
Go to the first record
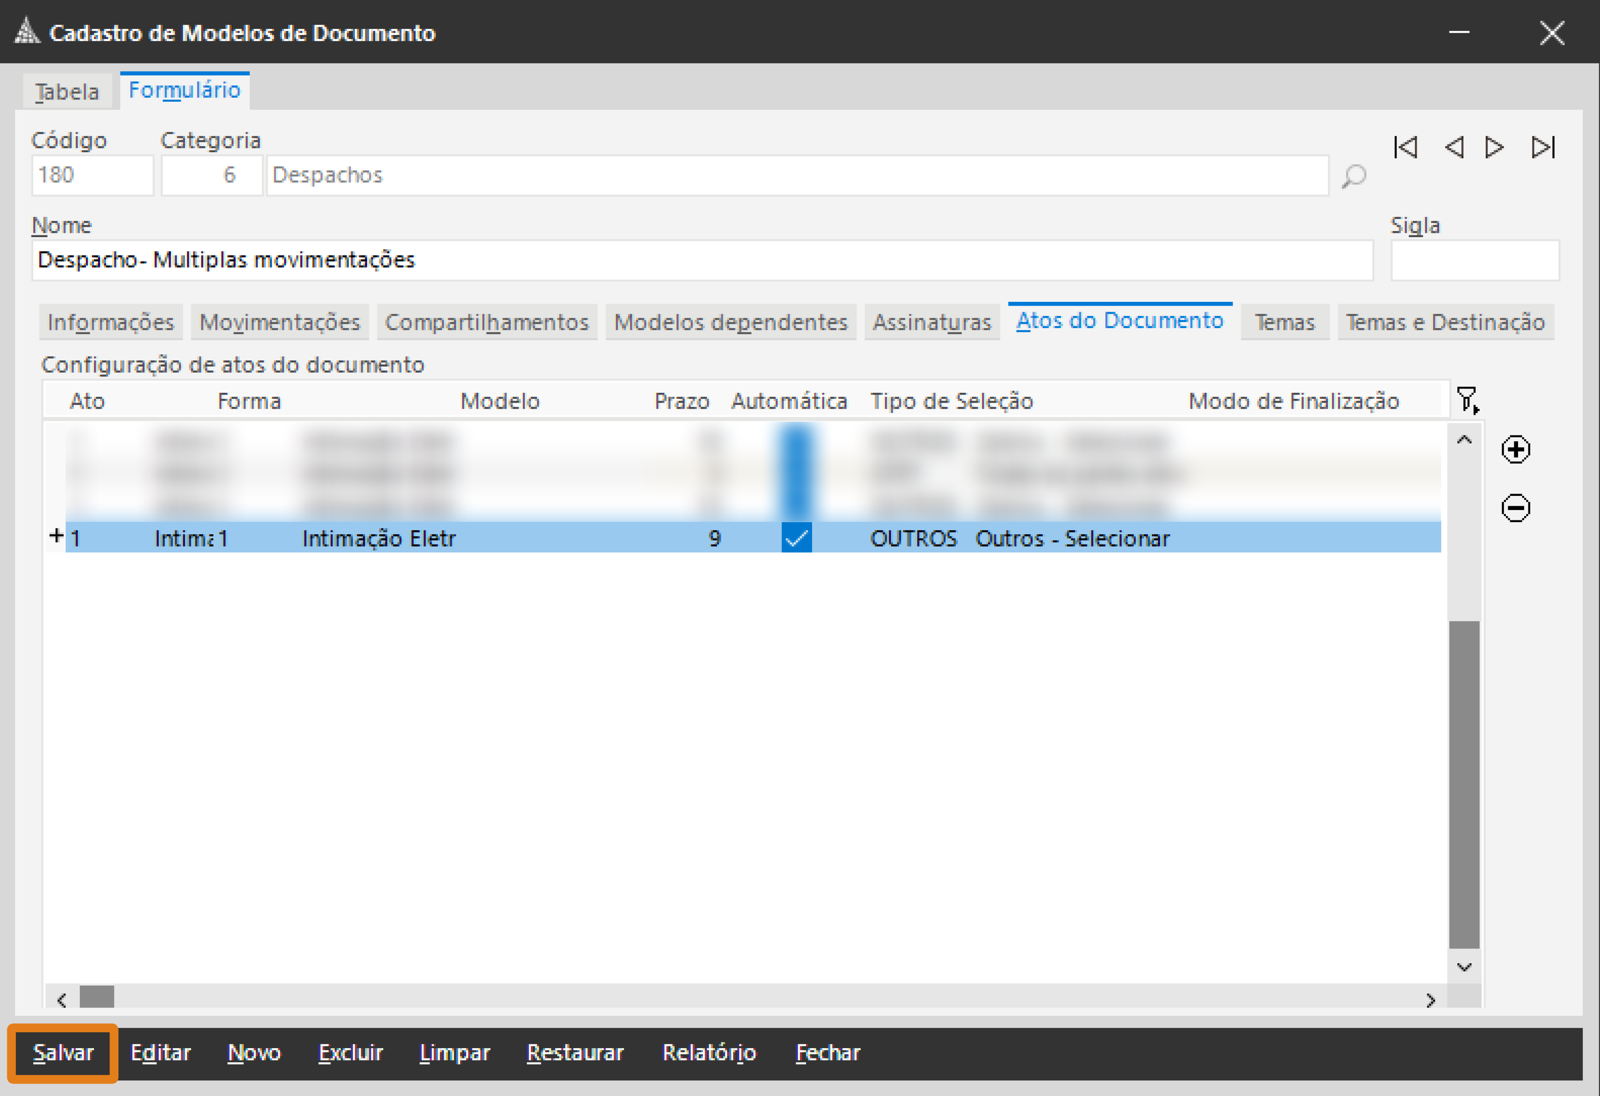pyautogui.click(x=1405, y=147)
